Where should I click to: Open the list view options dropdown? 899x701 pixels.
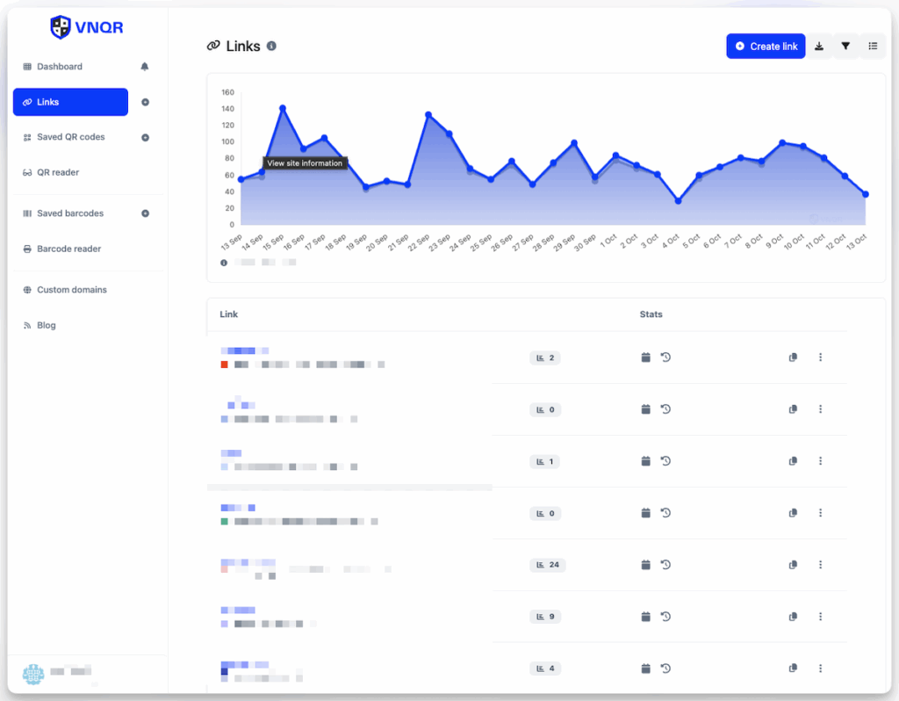point(873,47)
